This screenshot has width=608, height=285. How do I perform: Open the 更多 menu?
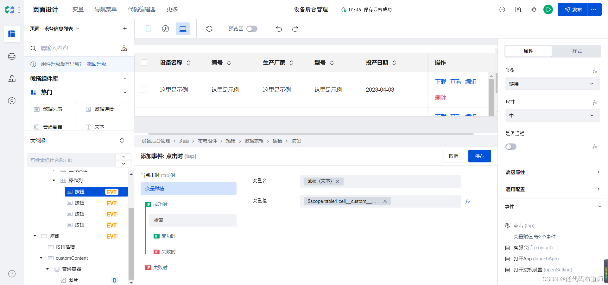pyautogui.click(x=172, y=9)
